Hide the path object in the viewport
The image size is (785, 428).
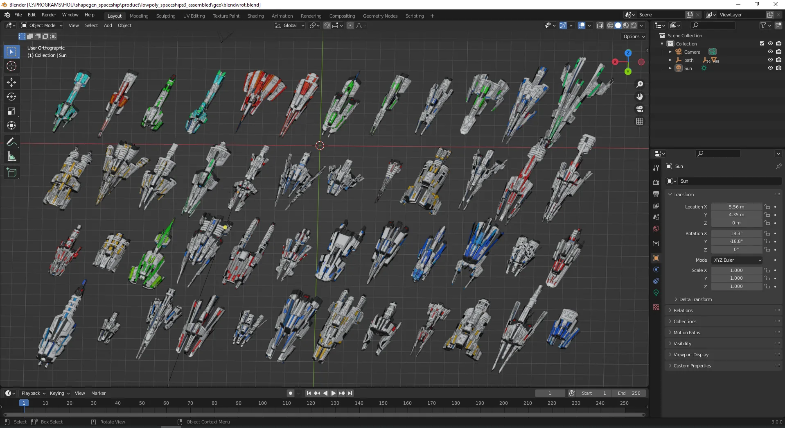pyautogui.click(x=771, y=60)
